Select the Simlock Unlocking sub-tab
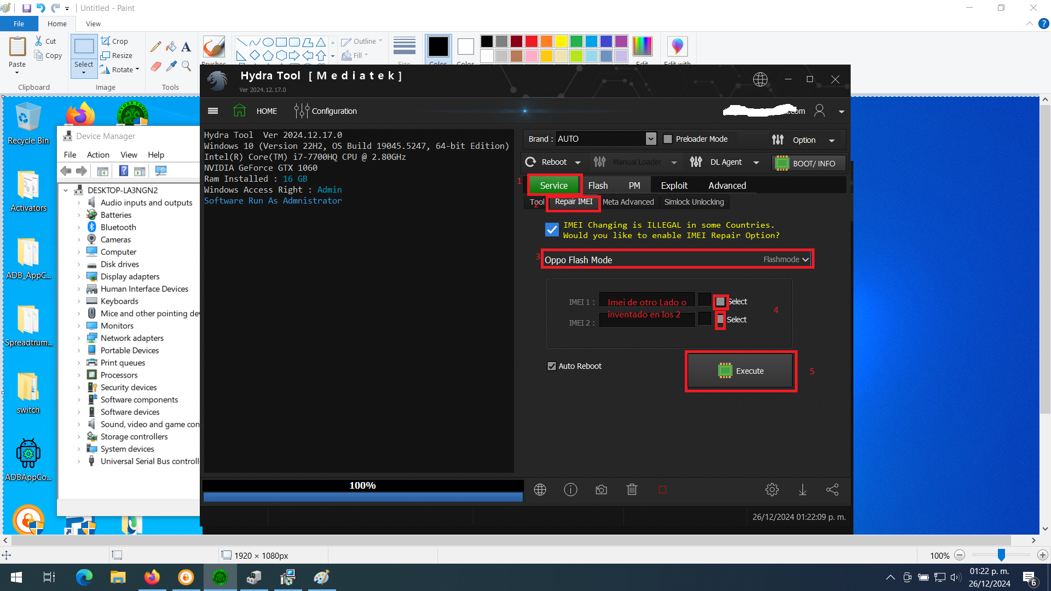This screenshot has height=591, width=1051. click(694, 202)
